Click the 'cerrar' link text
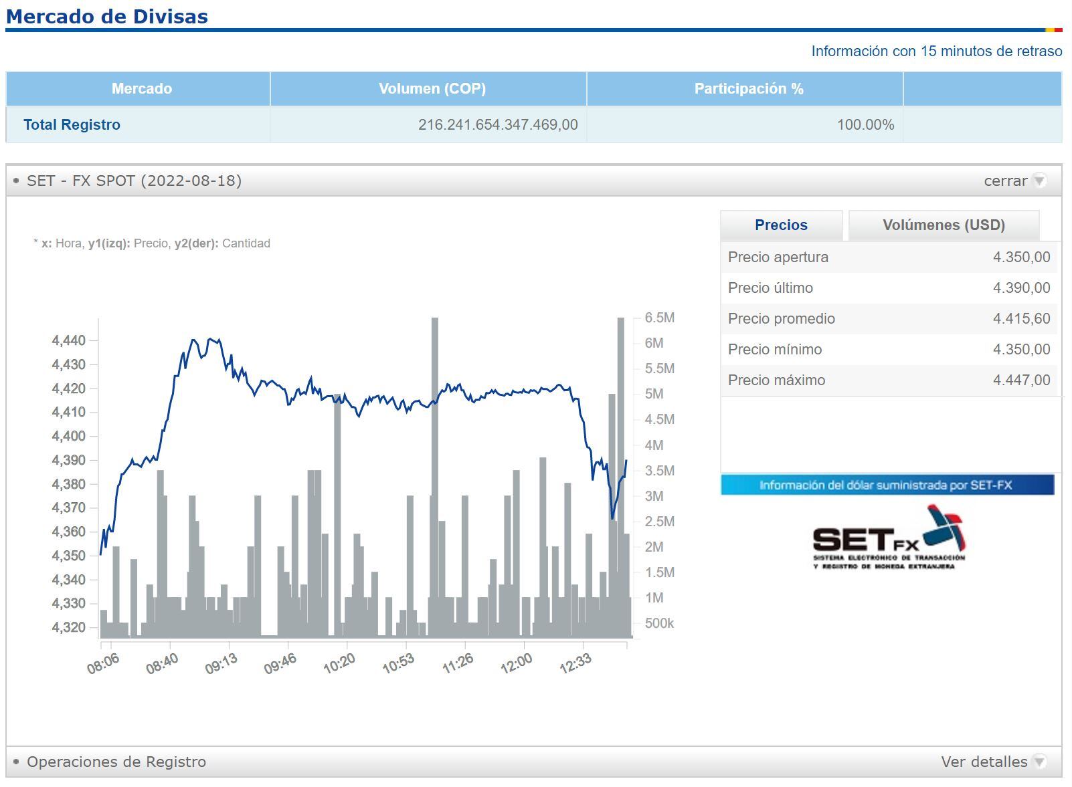The image size is (1072, 787). coord(1005,181)
